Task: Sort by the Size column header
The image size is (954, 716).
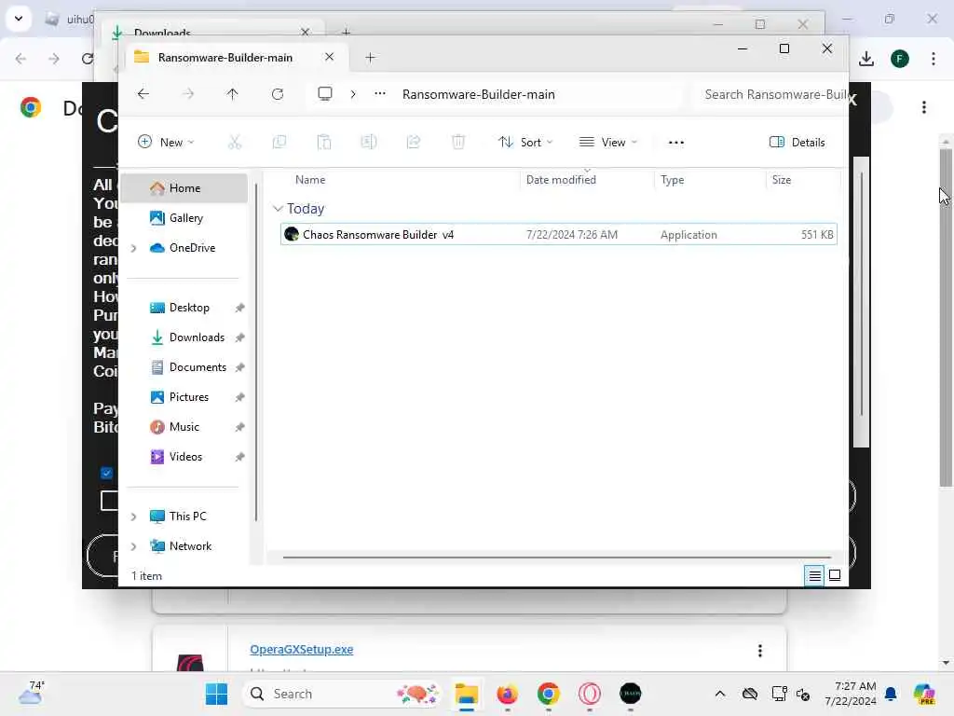Action: pyautogui.click(x=782, y=180)
